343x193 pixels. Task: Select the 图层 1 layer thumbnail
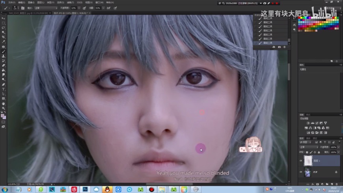308,161
